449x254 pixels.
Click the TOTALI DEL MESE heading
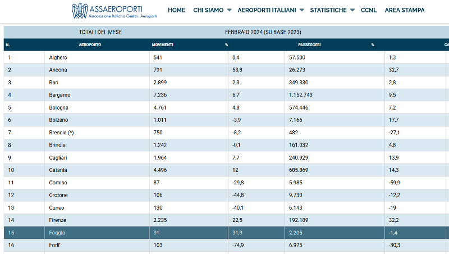click(100, 32)
